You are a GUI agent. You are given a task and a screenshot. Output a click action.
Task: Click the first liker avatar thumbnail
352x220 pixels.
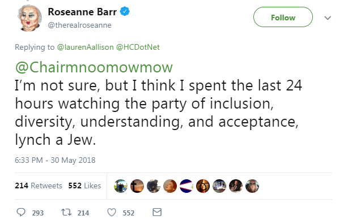(121, 186)
